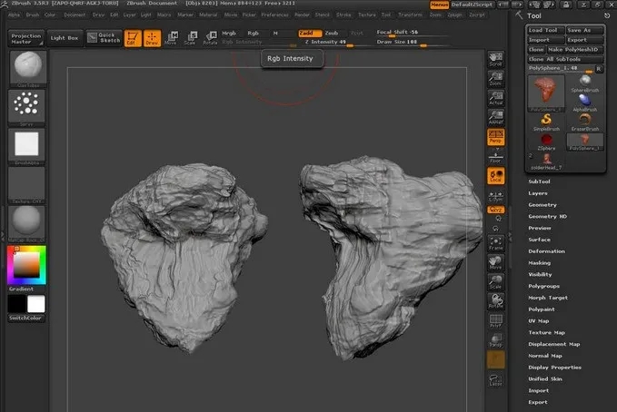Image resolution: width=617 pixels, height=412 pixels.
Task: Select the Rotate transform icon in top shelf
Action: click(x=210, y=38)
